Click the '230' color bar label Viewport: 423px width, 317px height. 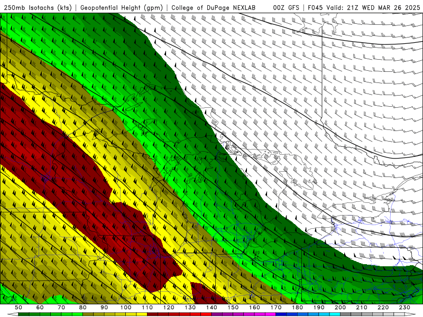pos(404,307)
